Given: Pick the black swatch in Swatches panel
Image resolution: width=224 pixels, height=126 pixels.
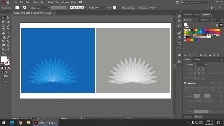Looking at the screenshot, I should pyautogui.click(x=192, y=30).
